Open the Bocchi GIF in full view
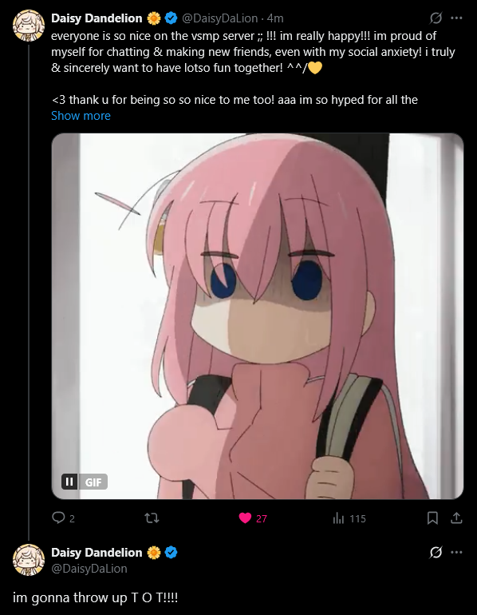The height and width of the screenshot is (615, 477). tap(258, 316)
